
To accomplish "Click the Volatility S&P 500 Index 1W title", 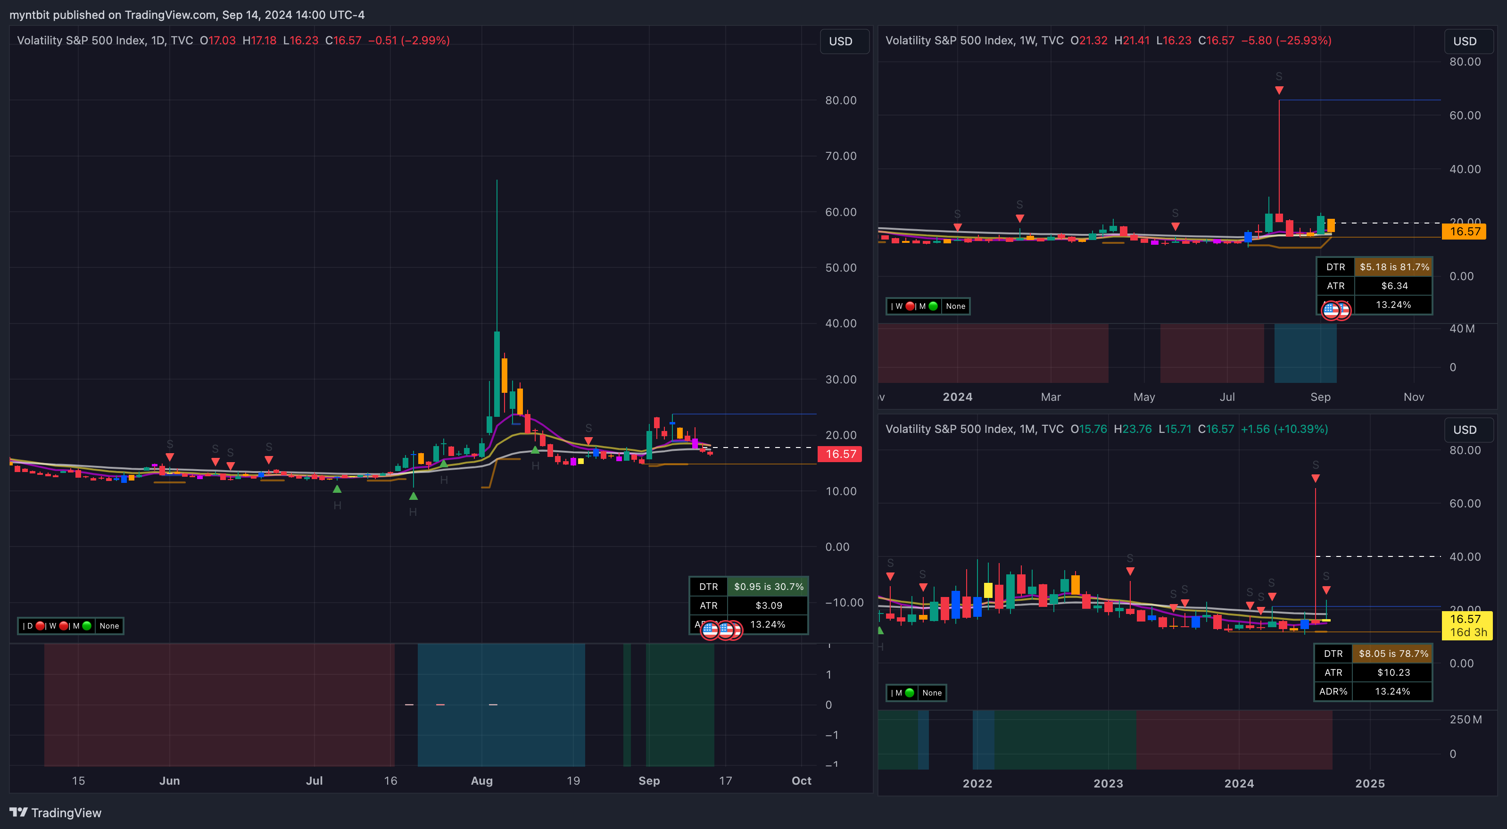I will [974, 41].
